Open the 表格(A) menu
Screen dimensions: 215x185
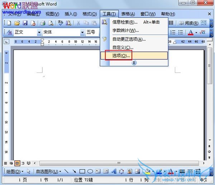(128, 14)
